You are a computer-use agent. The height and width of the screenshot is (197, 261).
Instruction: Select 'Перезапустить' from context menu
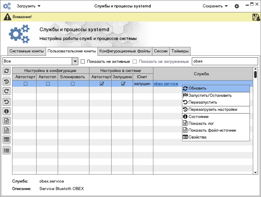coord(202,102)
